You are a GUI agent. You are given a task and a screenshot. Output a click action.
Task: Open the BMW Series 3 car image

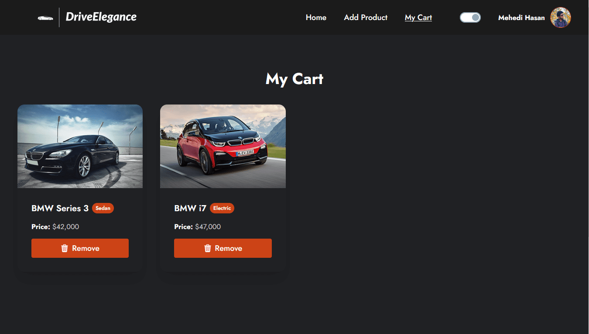point(80,146)
